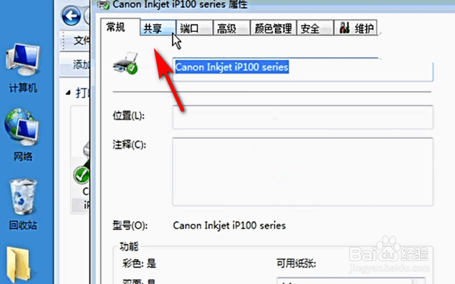Click the printer name text field
The height and width of the screenshot is (284, 455).
[x=303, y=69]
